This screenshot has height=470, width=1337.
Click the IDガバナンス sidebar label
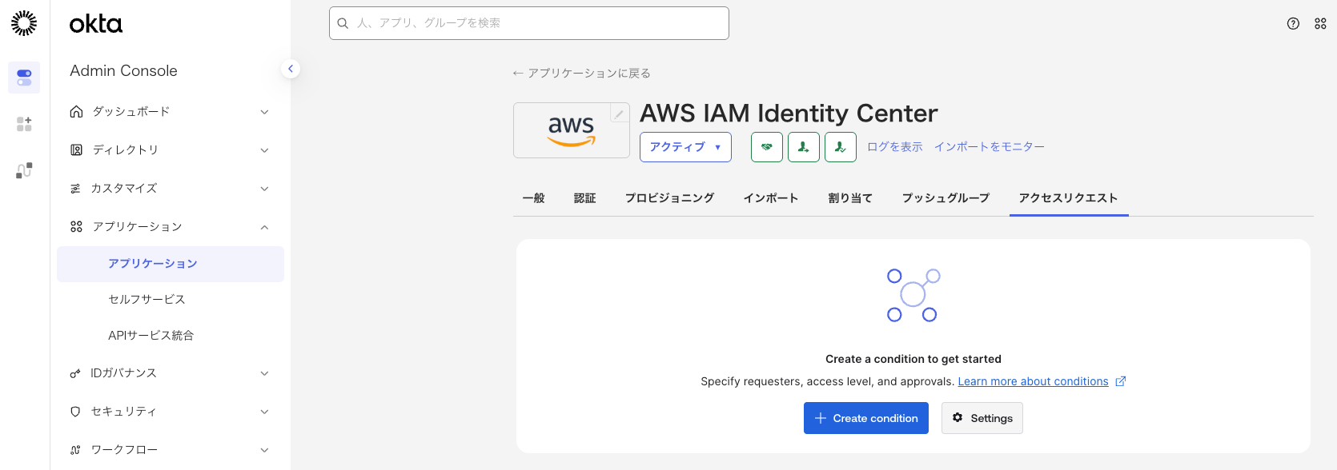pyautogui.click(x=123, y=373)
